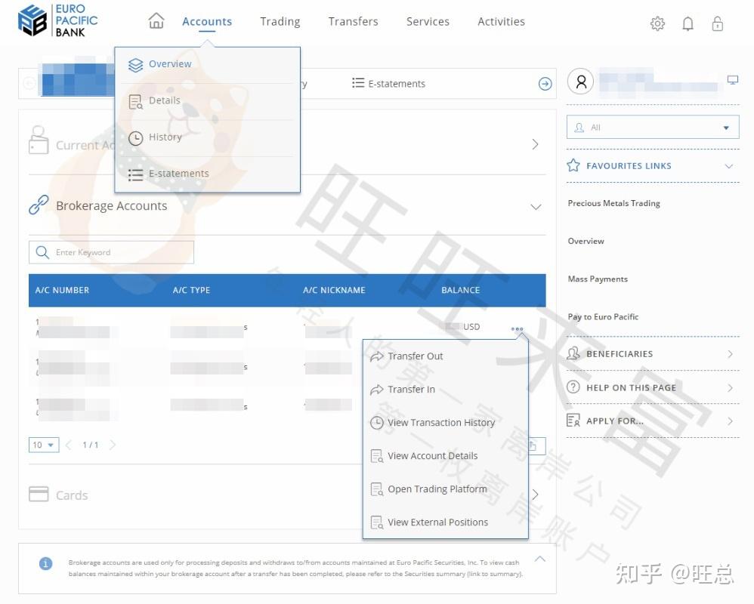The height and width of the screenshot is (604, 754).
Task: Expand the Cards section chevron
Action: [x=535, y=495]
